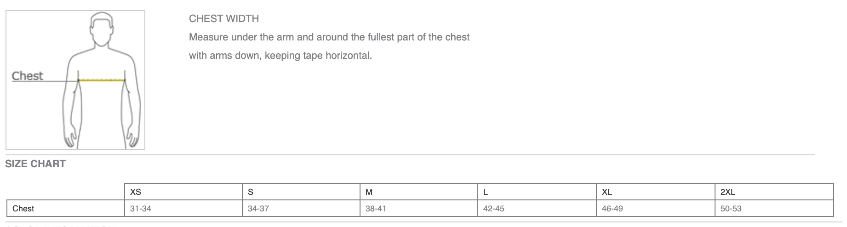This screenshot has width=847, height=227.
Task: Click the chest measurement diagram image
Action: [x=75, y=80]
